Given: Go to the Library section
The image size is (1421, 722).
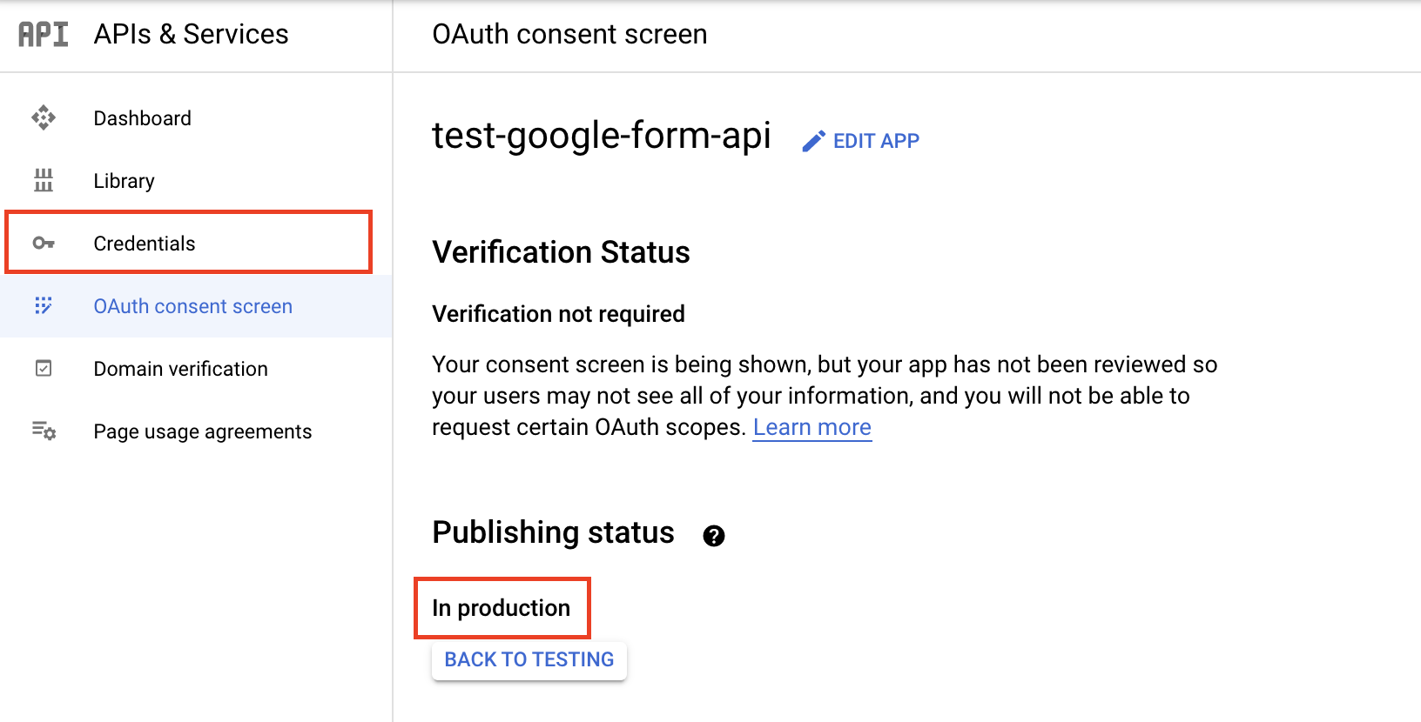Looking at the screenshot, I should pos(125,181).
